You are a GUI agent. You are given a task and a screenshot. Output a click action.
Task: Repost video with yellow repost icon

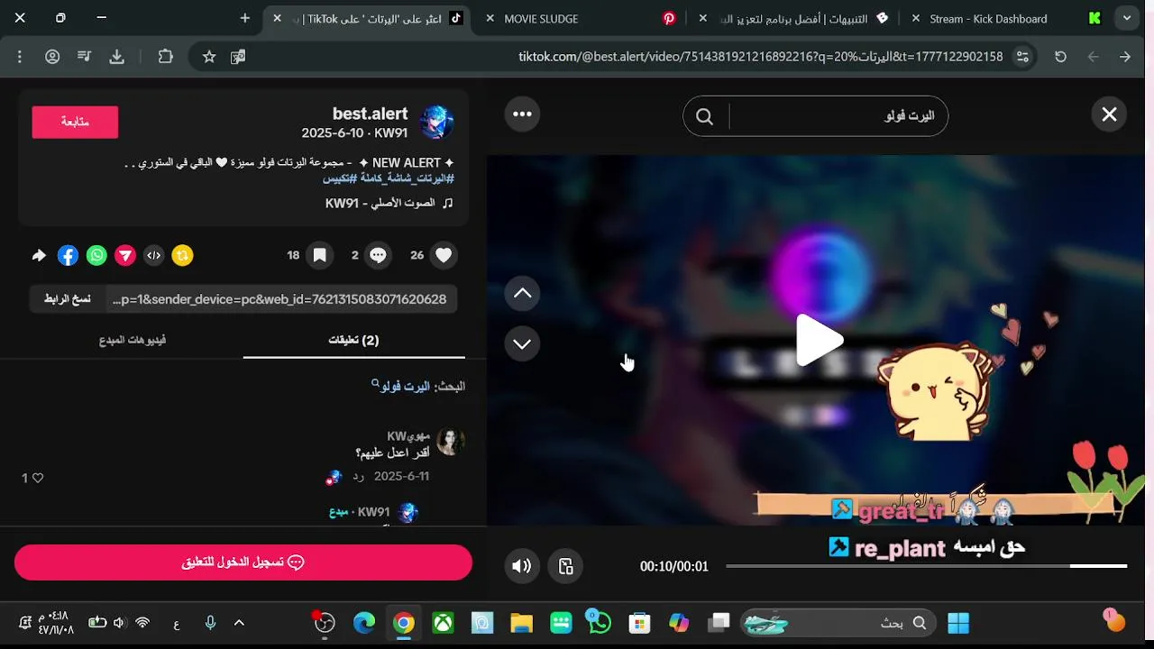pyautogui.click(x=183, y=255)
